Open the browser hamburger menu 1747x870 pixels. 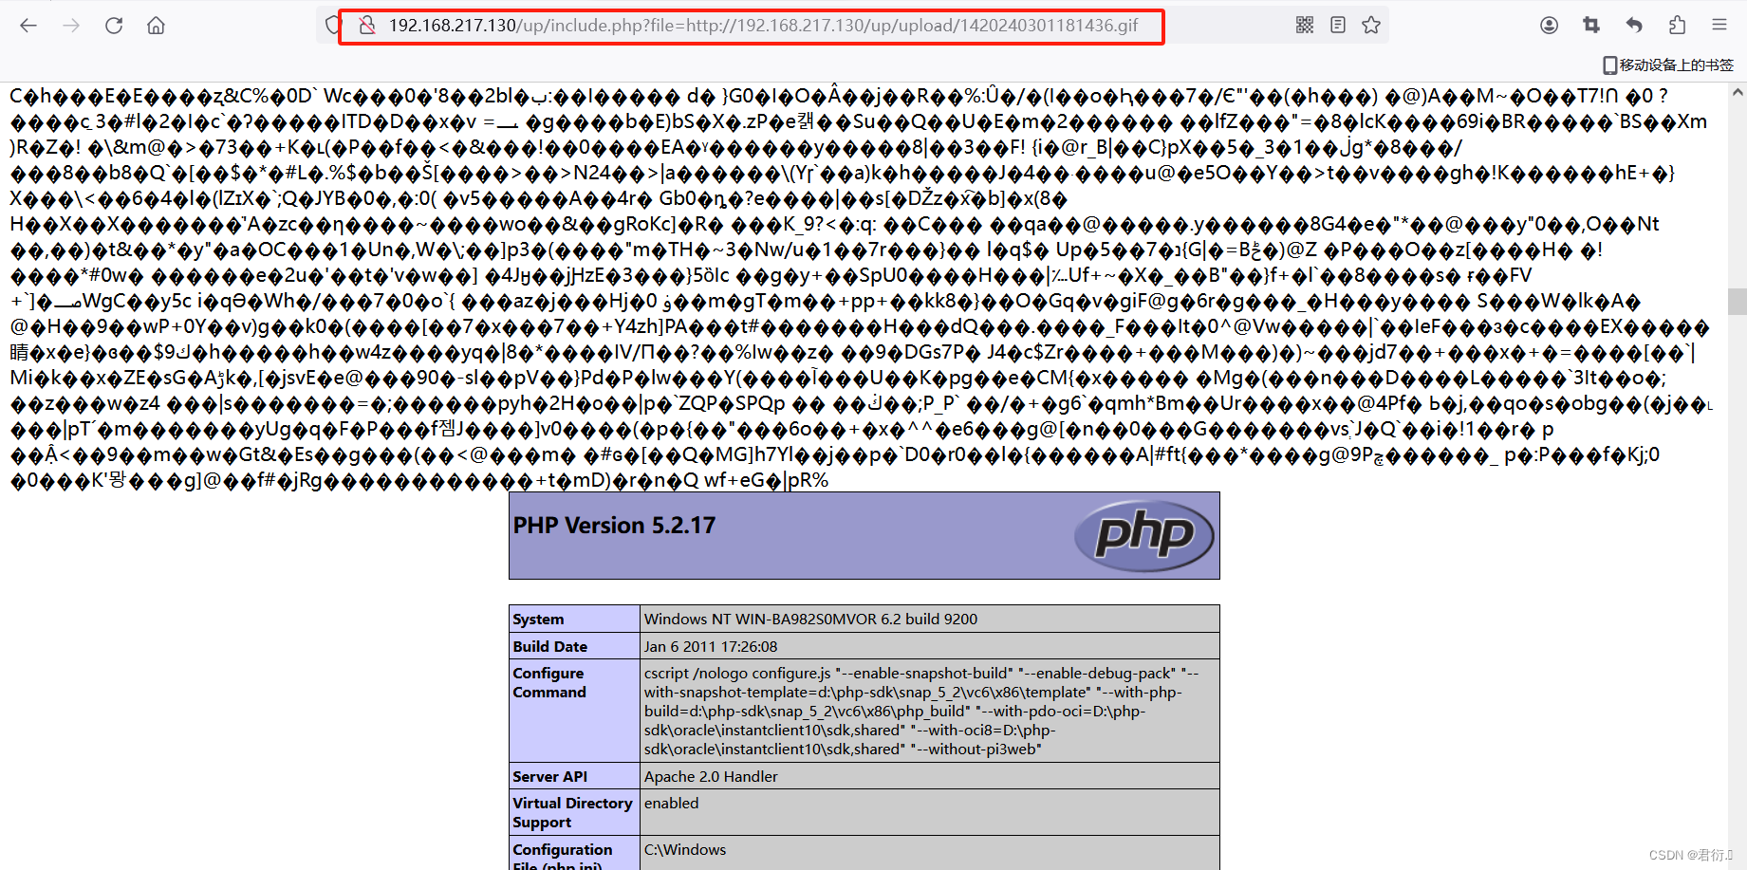[1719, 26]
